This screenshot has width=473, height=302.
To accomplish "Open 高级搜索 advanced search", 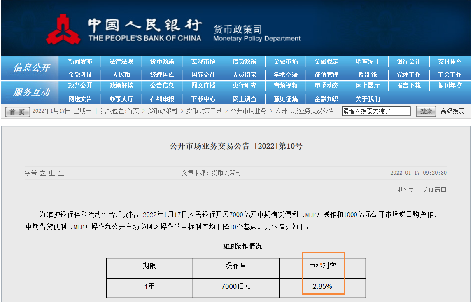I will [x=452, y=111].
